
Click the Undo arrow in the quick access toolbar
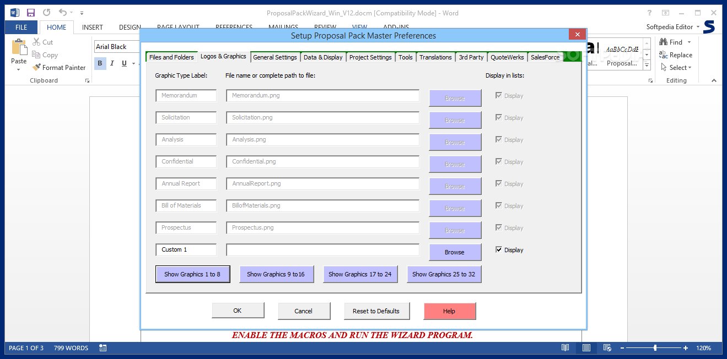[x=62, y=13]
